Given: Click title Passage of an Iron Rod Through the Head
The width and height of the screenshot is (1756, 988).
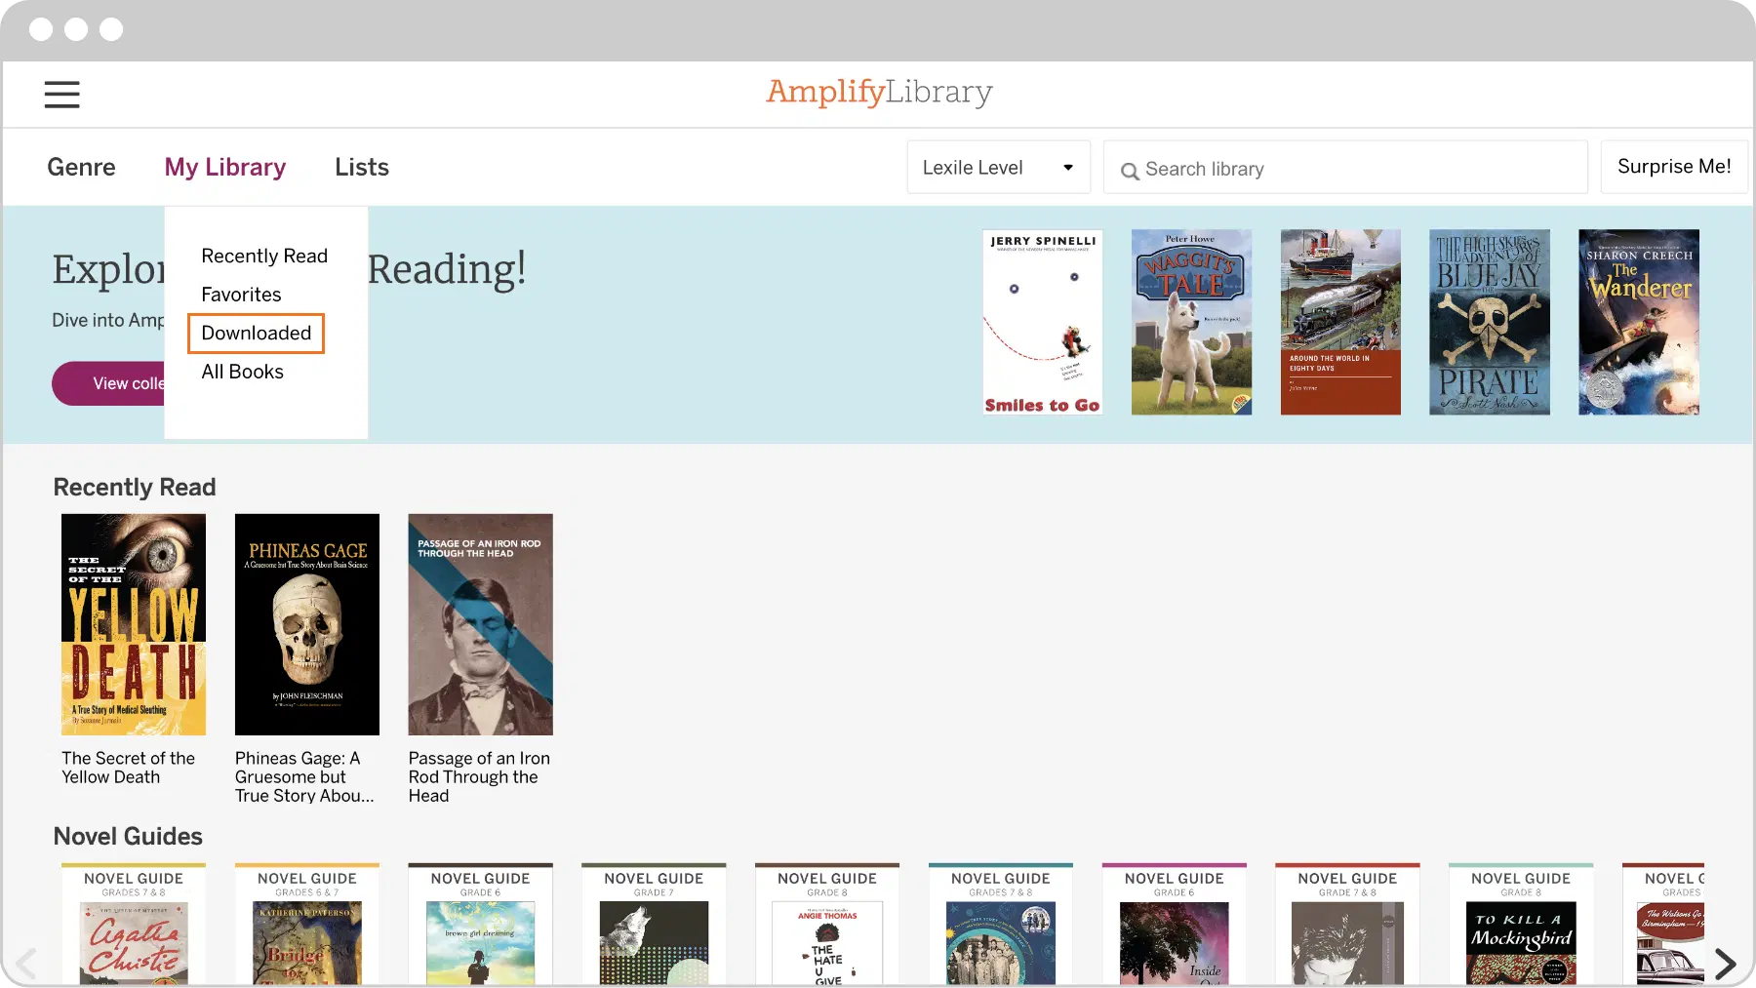Looking at the screenshot, I should pos(479,776).
